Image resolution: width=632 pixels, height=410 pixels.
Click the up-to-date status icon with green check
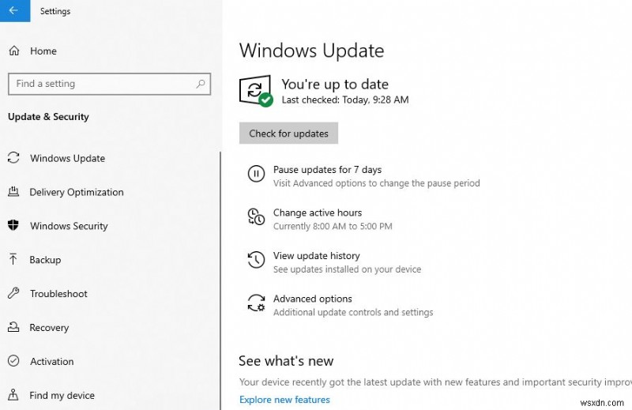256,91
